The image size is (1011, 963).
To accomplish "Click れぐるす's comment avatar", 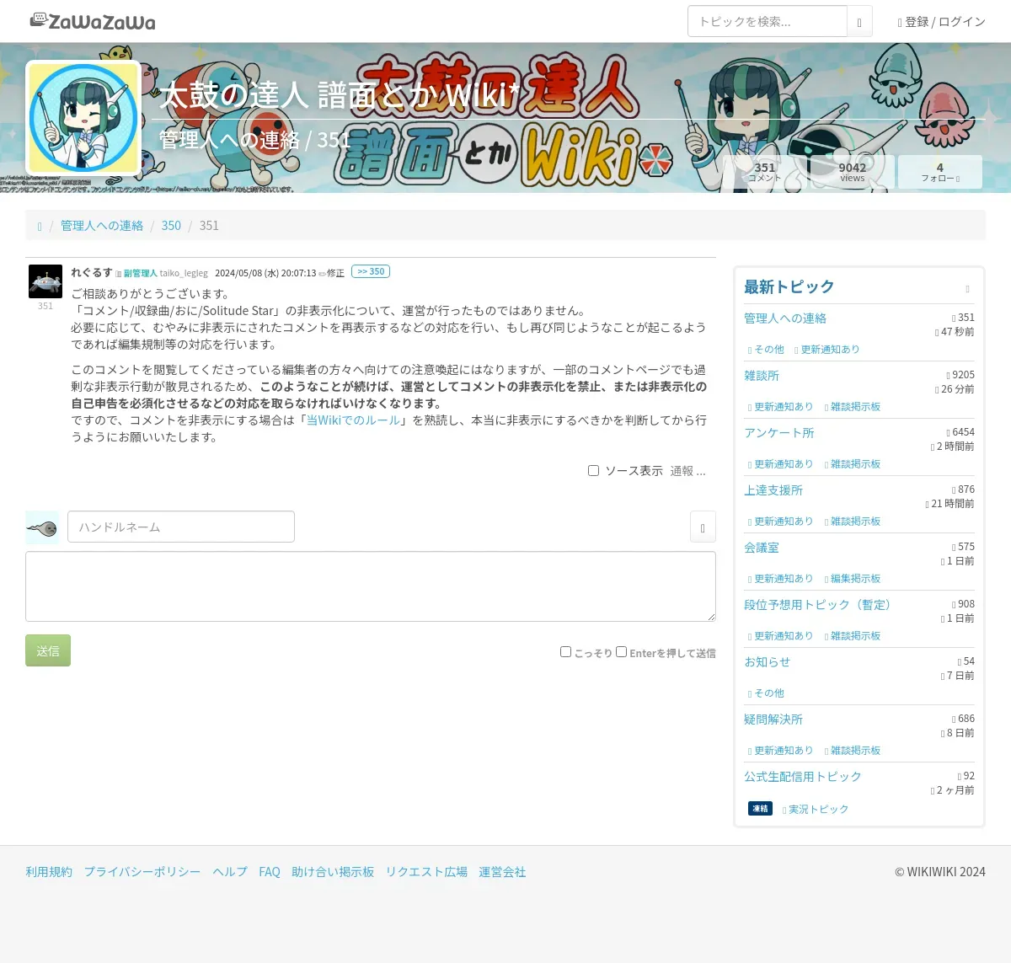I will coord(45,281).
